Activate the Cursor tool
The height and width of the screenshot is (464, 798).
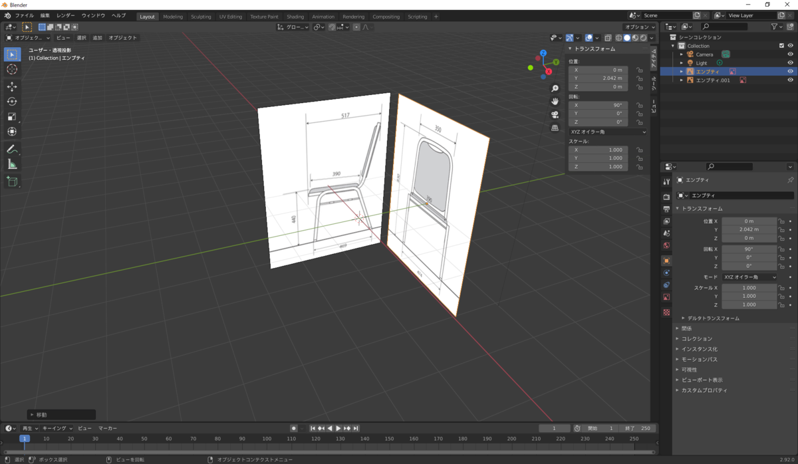(12, 70)
